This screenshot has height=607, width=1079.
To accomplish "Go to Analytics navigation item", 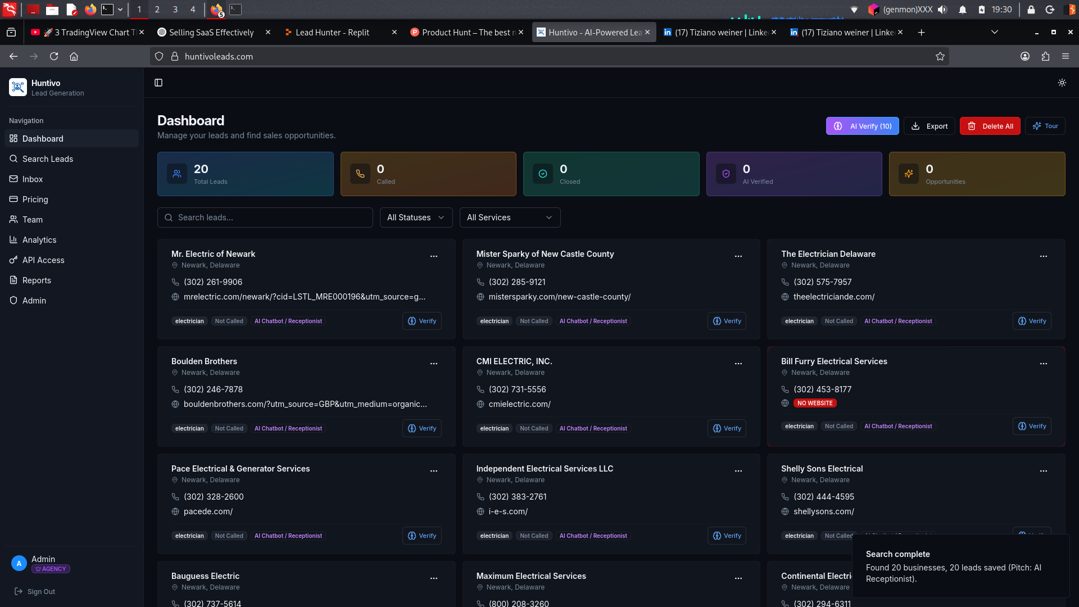I will pyautogui.click(x=39, y=240).
